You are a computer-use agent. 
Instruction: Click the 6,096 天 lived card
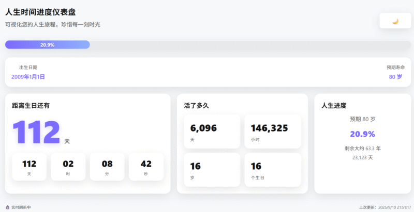[212, 132]
